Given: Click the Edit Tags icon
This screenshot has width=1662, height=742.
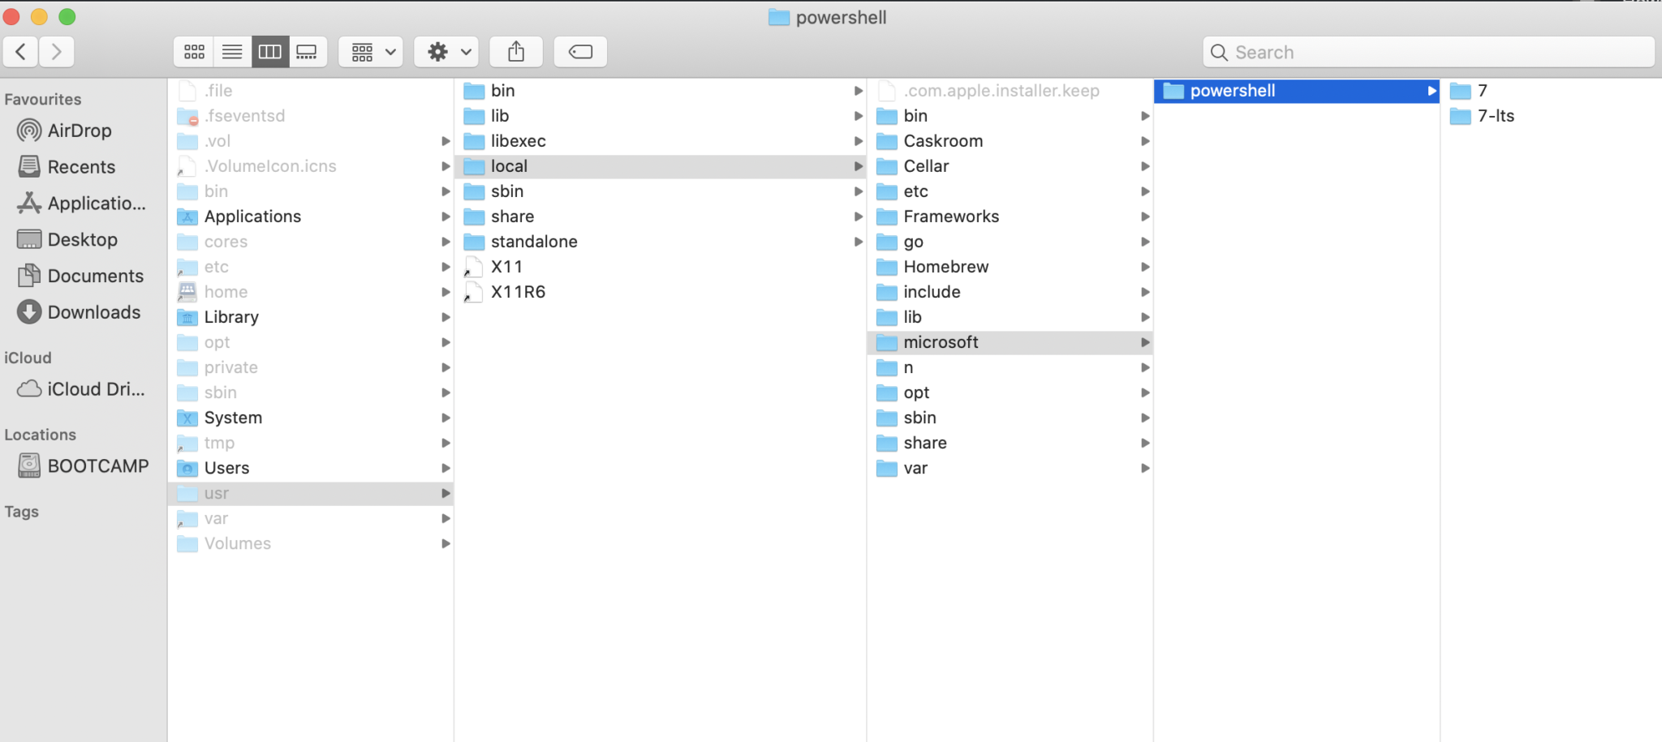Looking at the screenshot, I should point(579,51).
